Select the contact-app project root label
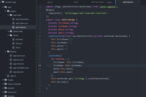 point(11,2)
